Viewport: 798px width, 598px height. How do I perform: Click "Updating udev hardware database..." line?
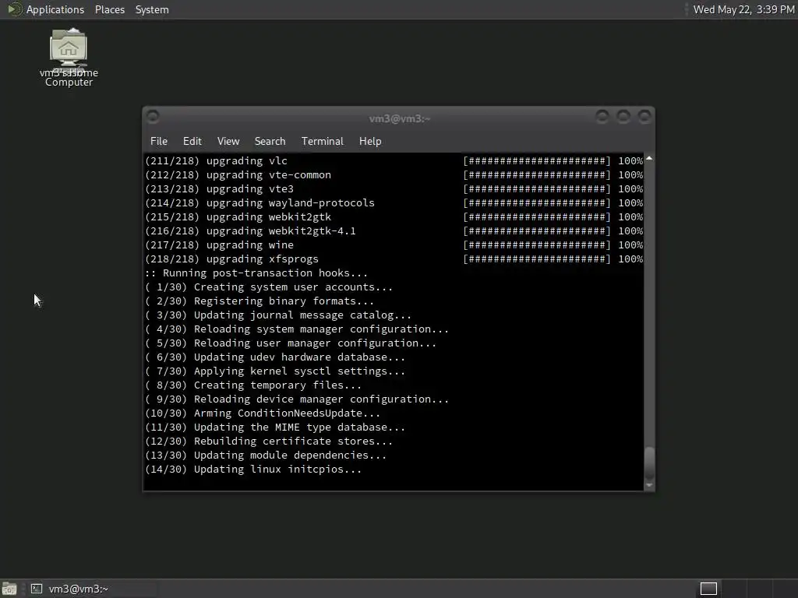[x=275, y=357]
